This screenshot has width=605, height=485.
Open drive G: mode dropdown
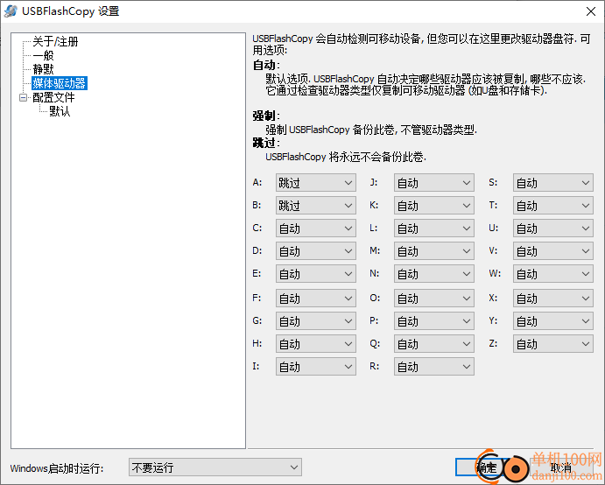click(x=315, y=320)
